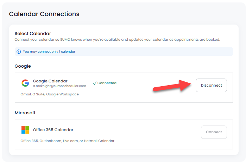Click the 'You may connect only 1 calendar' notice

124,52
